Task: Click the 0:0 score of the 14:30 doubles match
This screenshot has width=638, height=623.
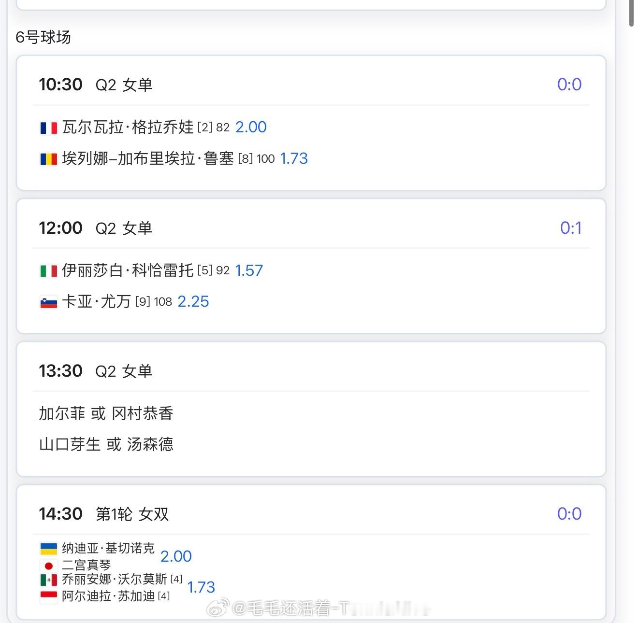Action: [x=569, y=514]
